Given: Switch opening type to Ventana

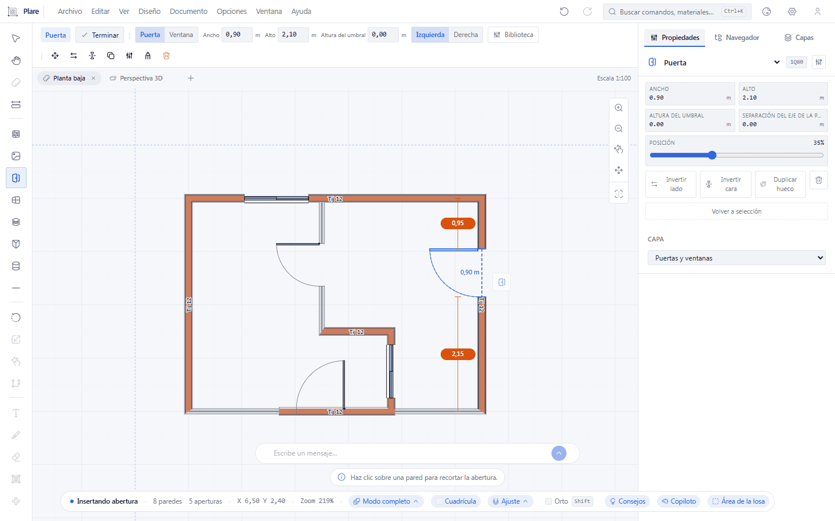Looking at the screenshot, I should click(181, 35).
